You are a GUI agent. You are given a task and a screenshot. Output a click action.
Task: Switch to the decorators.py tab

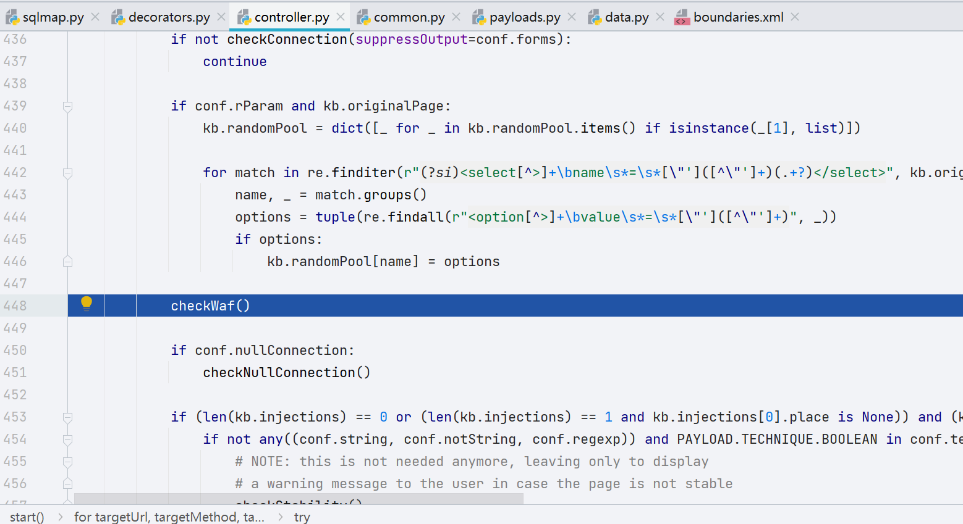click(x=169, y=17)
